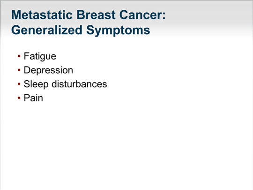Click the letter F starting Fatigue
The width and height of the screenshot is (253, 190).
click(26, 56)
